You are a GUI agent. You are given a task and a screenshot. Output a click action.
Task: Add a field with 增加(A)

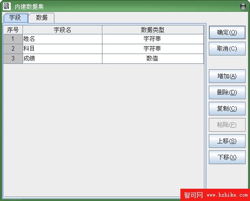227,76
